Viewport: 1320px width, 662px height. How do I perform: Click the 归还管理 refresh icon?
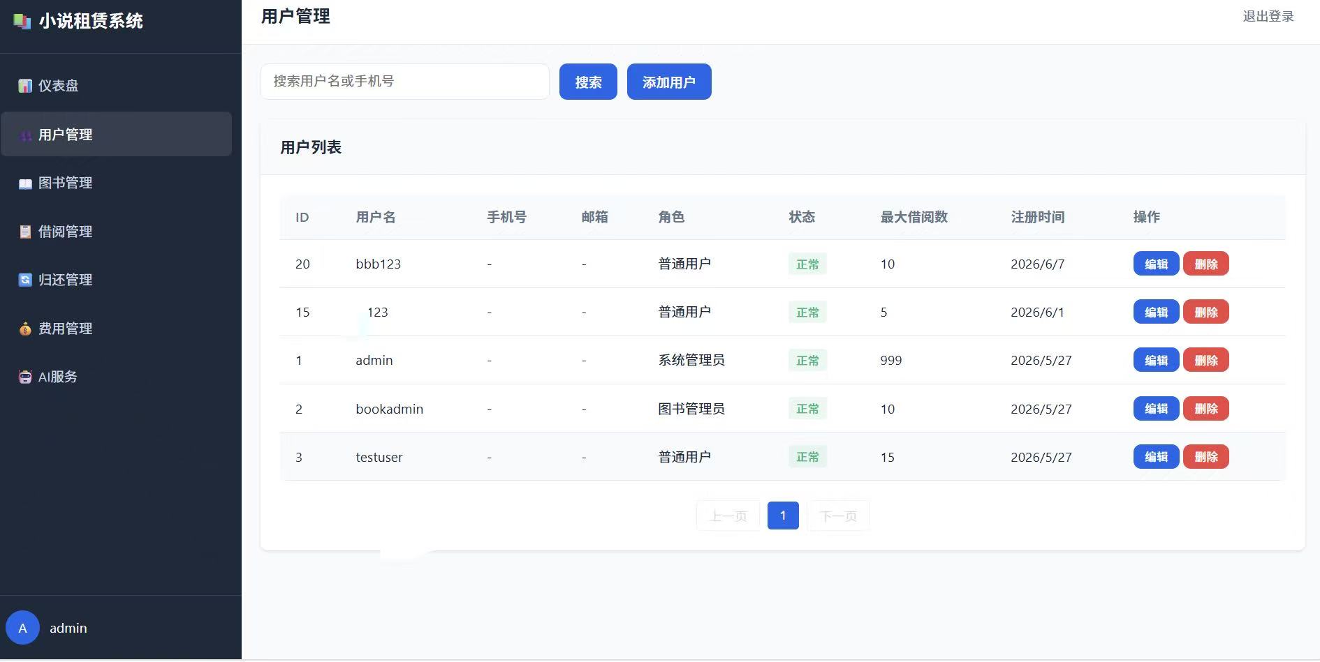click(25, 280)
